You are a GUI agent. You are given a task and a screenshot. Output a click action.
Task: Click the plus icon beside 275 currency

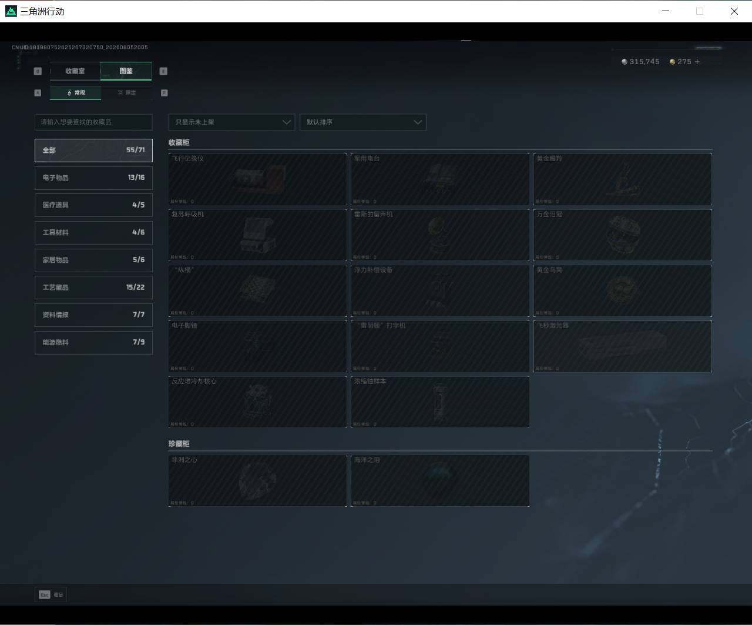coord(697,62)
